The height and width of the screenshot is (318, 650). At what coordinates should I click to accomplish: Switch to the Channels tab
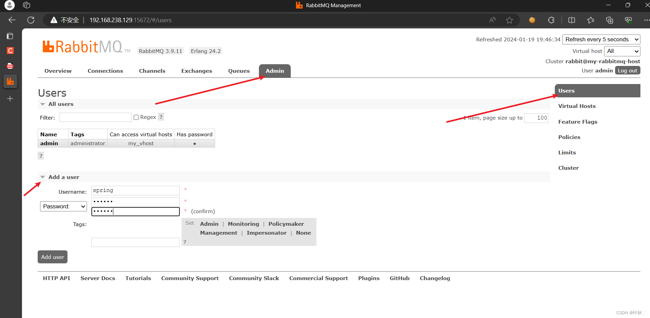[x=152, y=71]
